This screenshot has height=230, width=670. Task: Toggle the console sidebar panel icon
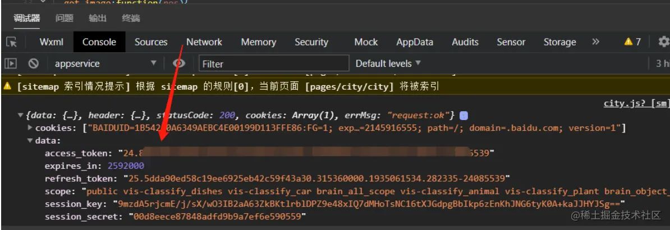click(x=11, y=64)
